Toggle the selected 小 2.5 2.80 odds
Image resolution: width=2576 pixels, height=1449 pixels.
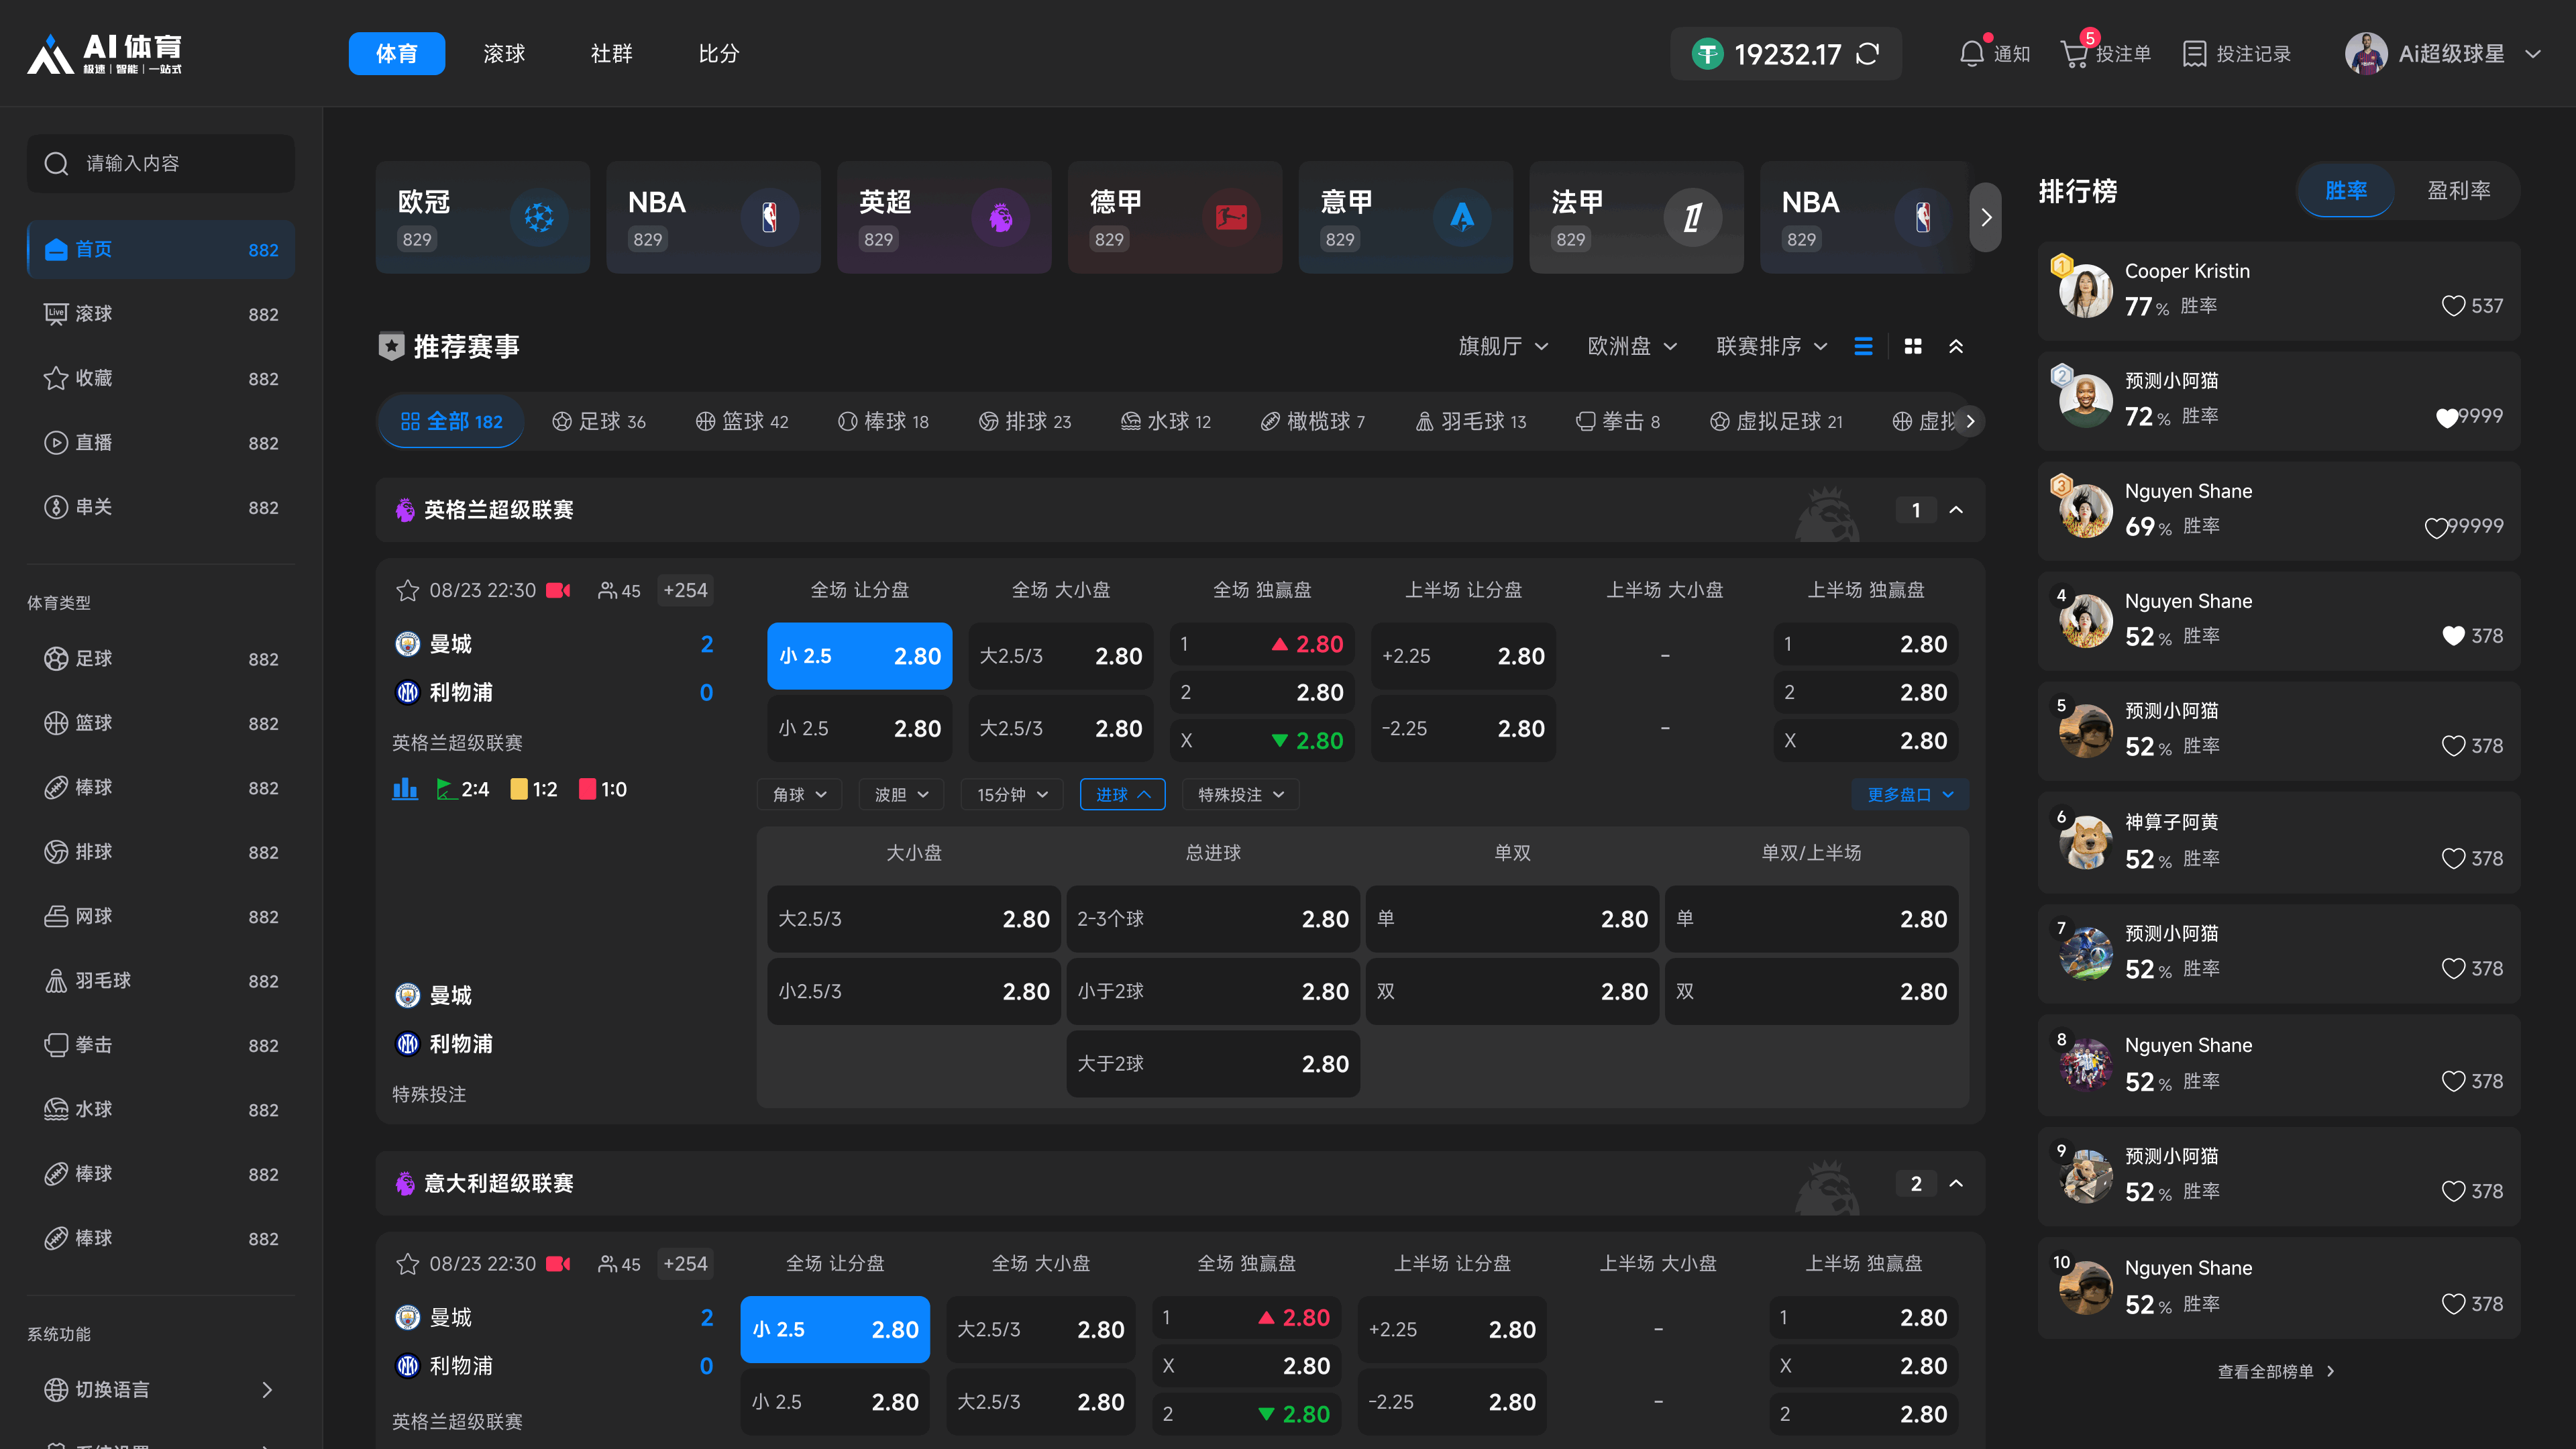(x=860, y=656)
